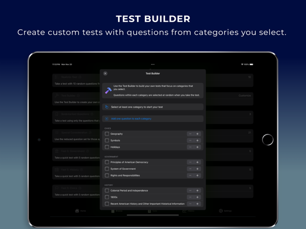This screenshot has height=229, width=306.
Task: Select the Special Consideration row in background
Action: coord(76,136)
